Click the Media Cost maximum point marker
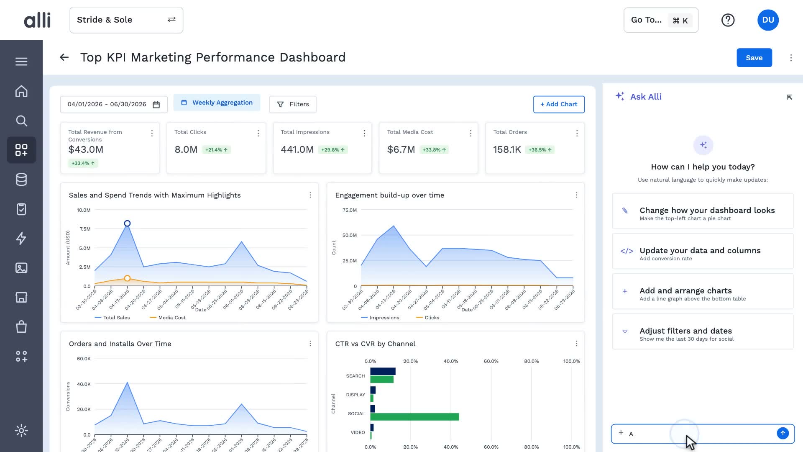 tap(127, 278)
